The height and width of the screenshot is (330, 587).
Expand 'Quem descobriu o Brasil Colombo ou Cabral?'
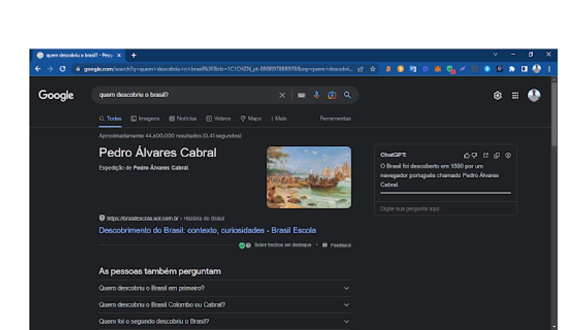pos(225,305)
